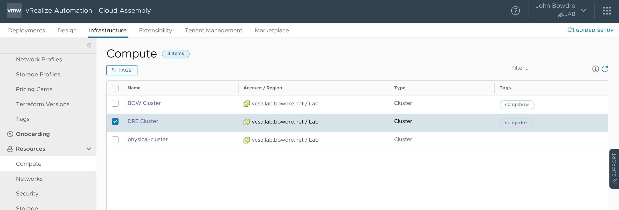Screen dimensions: 619x210
Task: Click the vCenter icon in BOW Cluster row
Action: coord(247,104)
